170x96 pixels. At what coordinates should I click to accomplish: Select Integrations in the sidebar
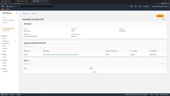tap(6, 43)
